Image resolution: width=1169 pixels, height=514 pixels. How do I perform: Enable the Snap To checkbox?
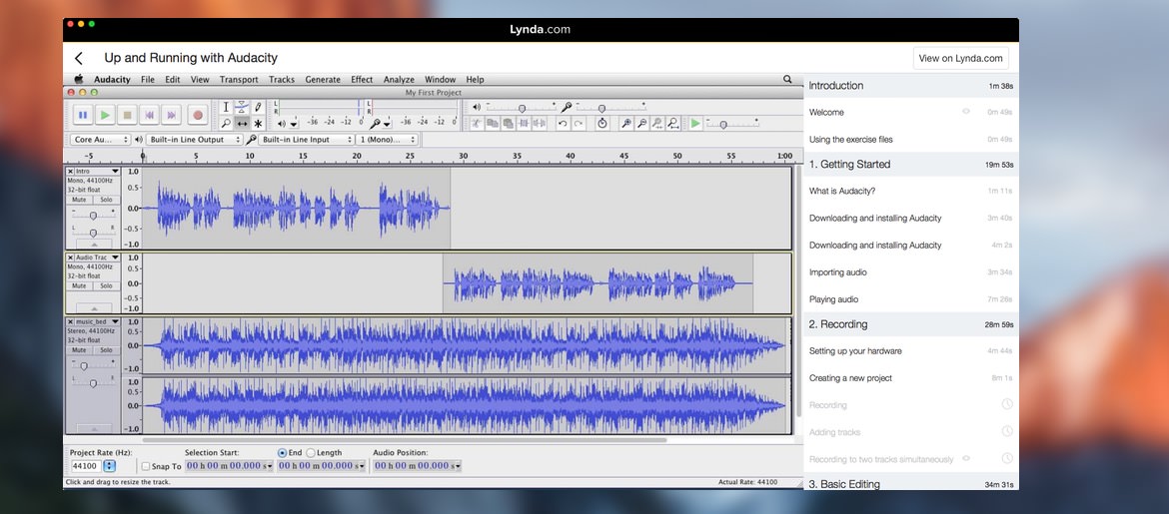tap(146, 466)
